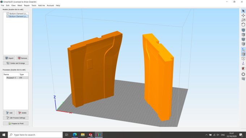Image resolution: width=246 pixels, height=138 pixels.
Task: Select the highlighted second Bottom Element model name
Action: (18, 17)
